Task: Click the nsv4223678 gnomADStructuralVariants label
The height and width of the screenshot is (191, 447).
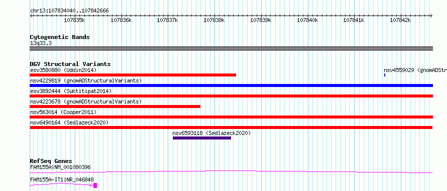Action: pyautogui.click(x=86, y=101)
